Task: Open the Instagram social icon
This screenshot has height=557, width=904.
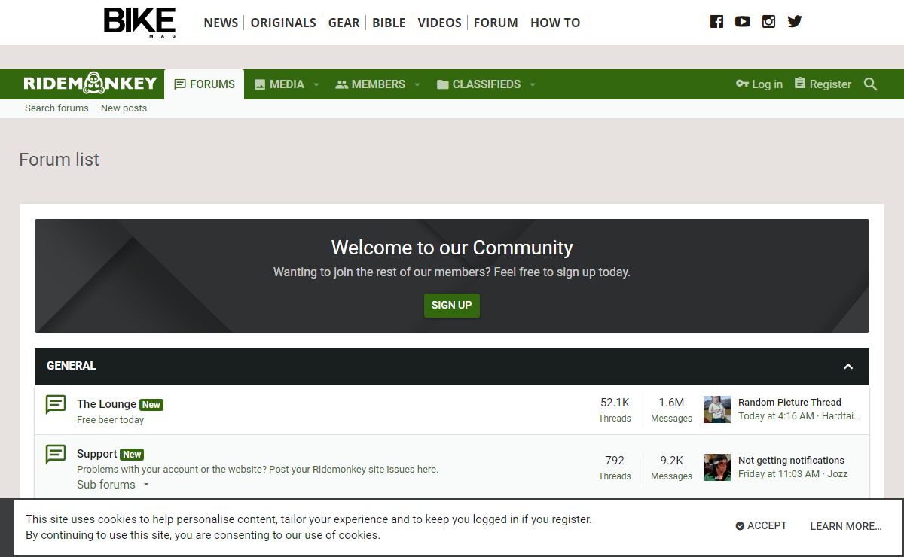Action: click(x=768, y=22)
